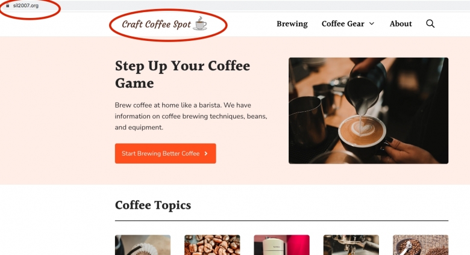
Task: Click Start Brewing Better Coffee button
Action: coord(166,153)
